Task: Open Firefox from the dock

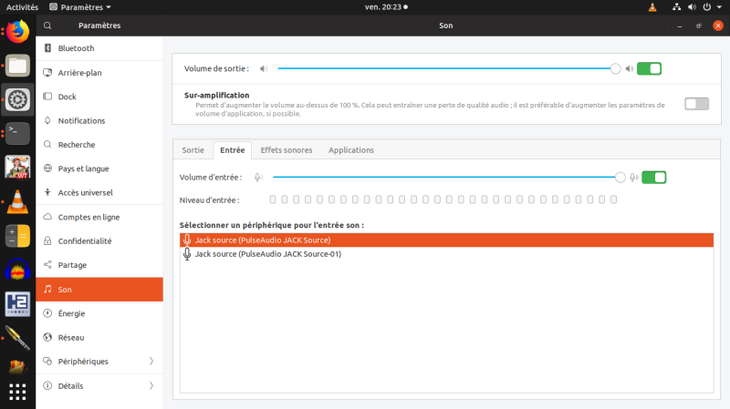Action: point(17,32)
